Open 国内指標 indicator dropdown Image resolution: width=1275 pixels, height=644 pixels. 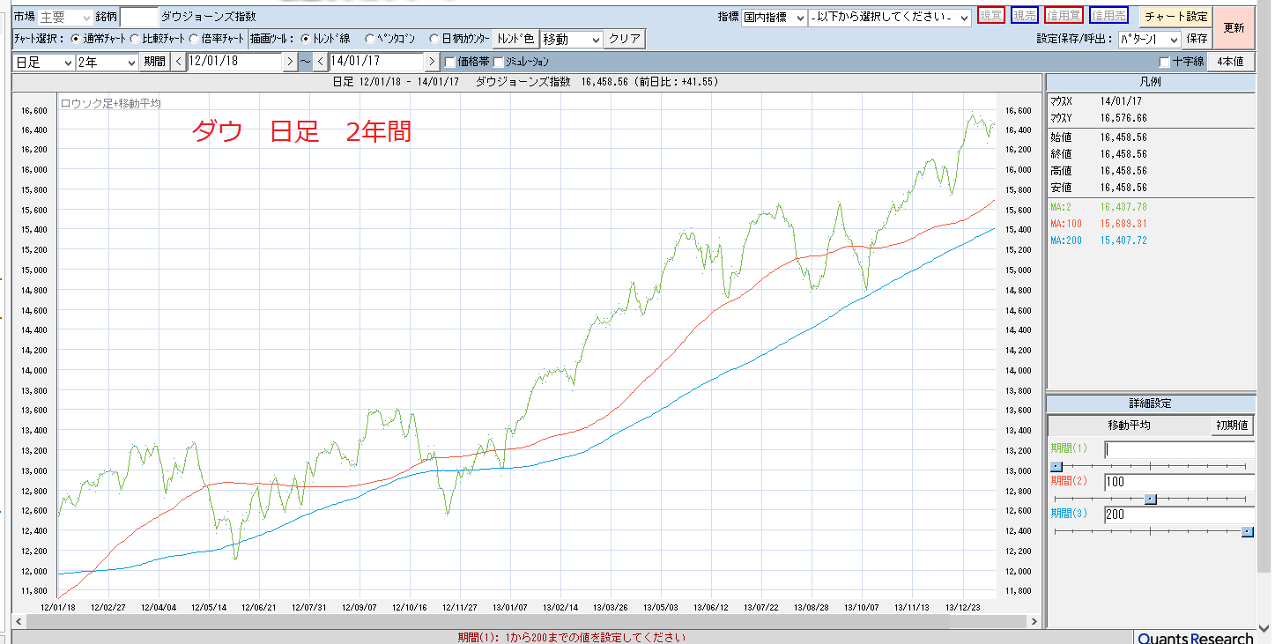[x=774, y=17]
